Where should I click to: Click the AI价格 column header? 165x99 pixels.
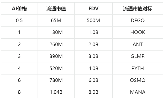click(19, 9)
